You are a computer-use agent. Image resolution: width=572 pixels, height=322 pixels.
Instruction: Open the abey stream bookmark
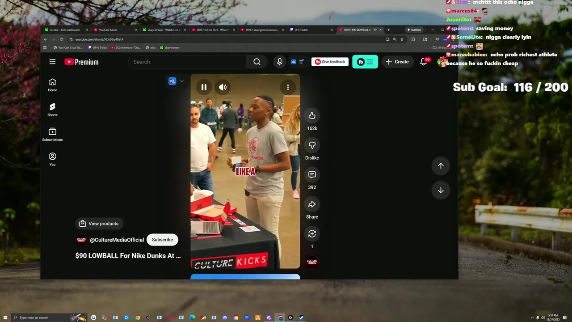(170, 47)
